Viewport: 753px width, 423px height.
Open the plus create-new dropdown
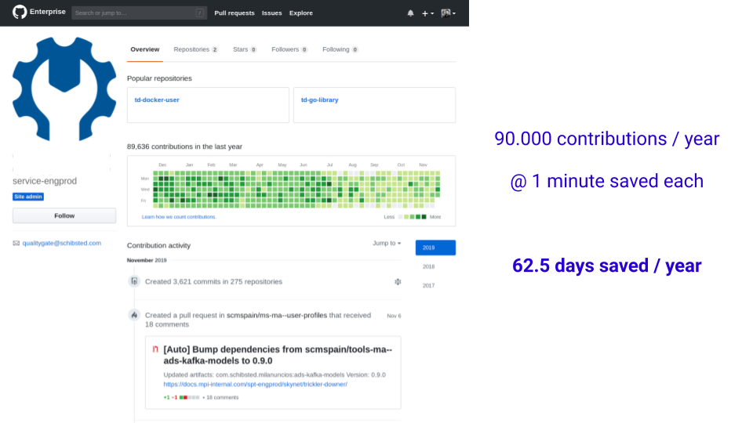pos(427,13)
